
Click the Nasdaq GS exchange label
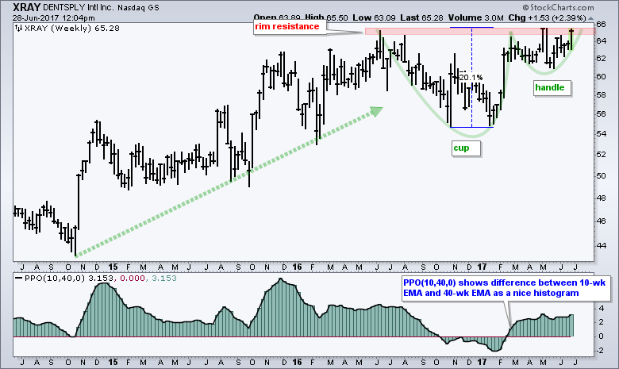(x=137, y=7)
